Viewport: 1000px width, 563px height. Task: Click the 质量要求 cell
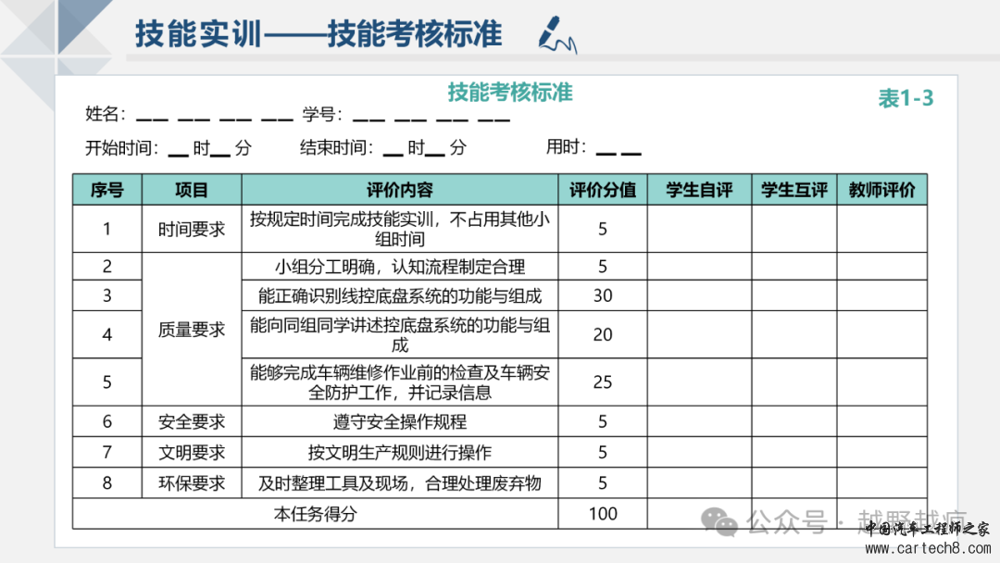[192, 330]
